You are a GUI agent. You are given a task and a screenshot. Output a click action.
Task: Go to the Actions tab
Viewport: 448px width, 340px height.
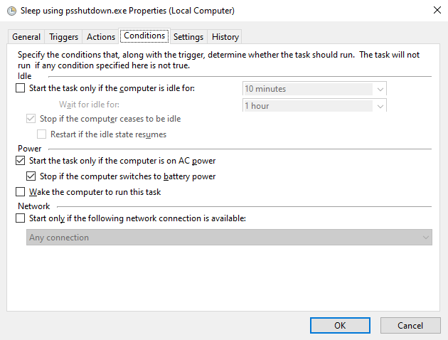(x=100, y=37)
